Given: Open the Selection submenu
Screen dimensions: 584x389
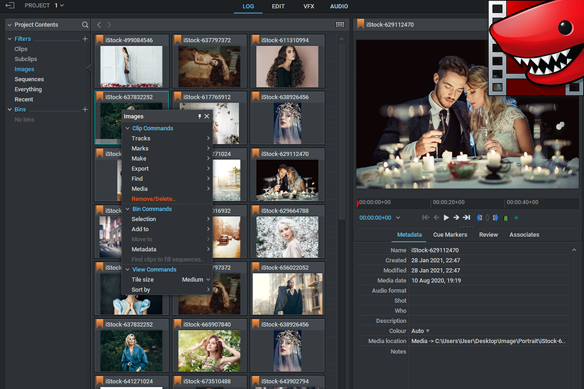Looking at the screenshot, I should coord(167,219).
